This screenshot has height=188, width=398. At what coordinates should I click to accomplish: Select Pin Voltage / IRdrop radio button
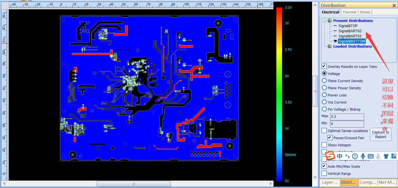[324, 109]
